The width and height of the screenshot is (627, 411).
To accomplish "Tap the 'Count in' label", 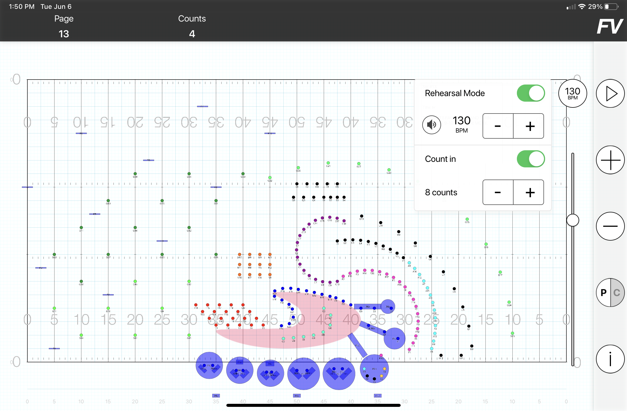I will pos(440,159).
